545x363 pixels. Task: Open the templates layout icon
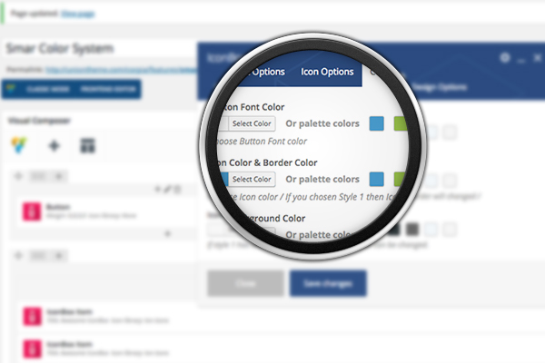tap(88, 145)
